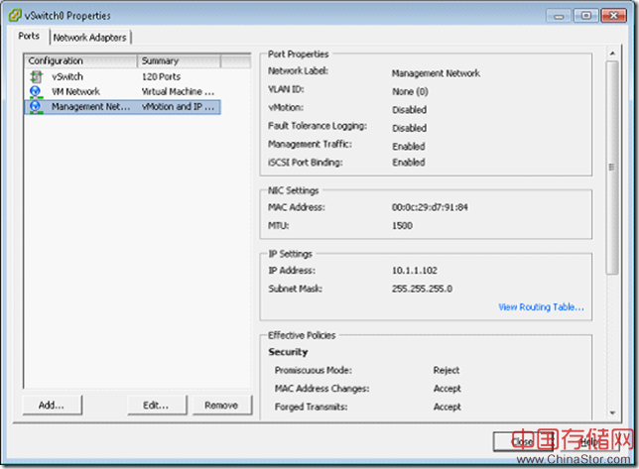Click the IP address 10.1.1.102
This screenshot has width=639, height=469.
point(415,271)
